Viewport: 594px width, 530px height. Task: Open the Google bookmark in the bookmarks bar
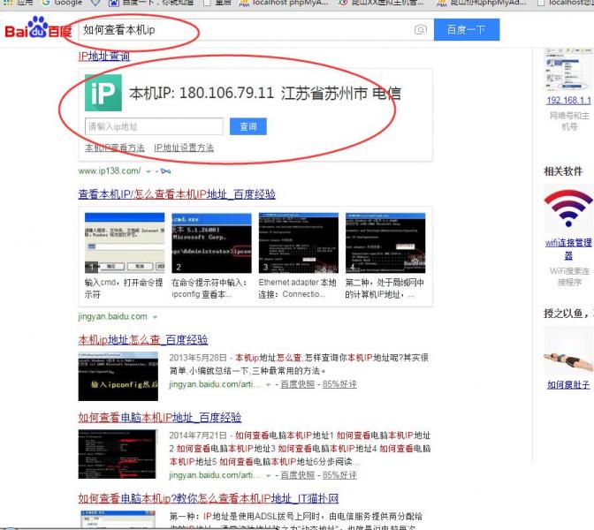(62, 3)
